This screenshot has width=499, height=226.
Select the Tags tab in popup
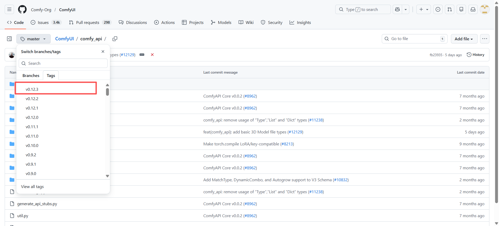[51, 75]
